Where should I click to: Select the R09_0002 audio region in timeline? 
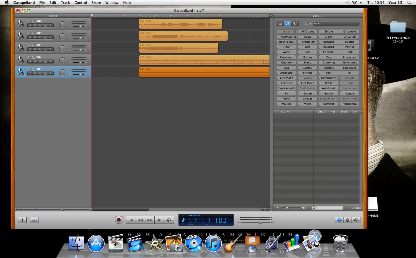tap(204, 60)
